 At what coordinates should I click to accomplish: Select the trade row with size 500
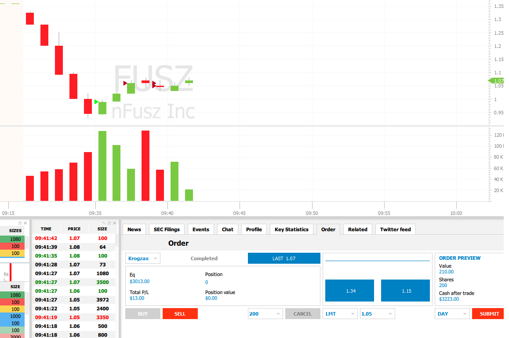(x=74, y=326)
